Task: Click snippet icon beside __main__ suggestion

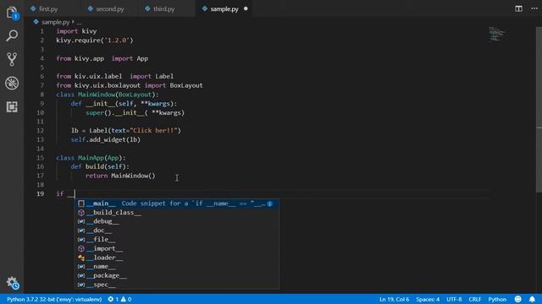Action: [x=81, y=204]
